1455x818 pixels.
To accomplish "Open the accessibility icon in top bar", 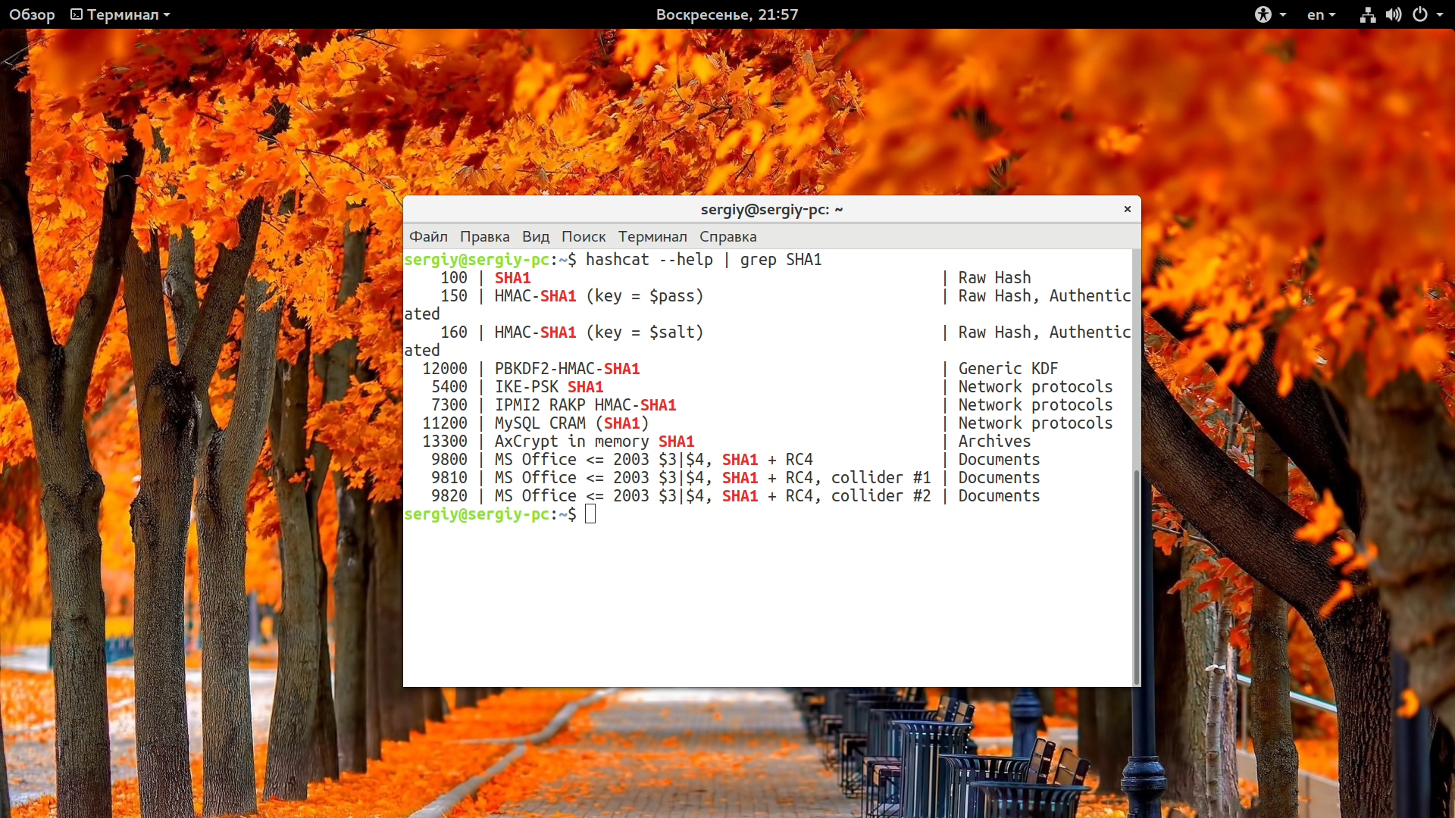I will 1263,14.
